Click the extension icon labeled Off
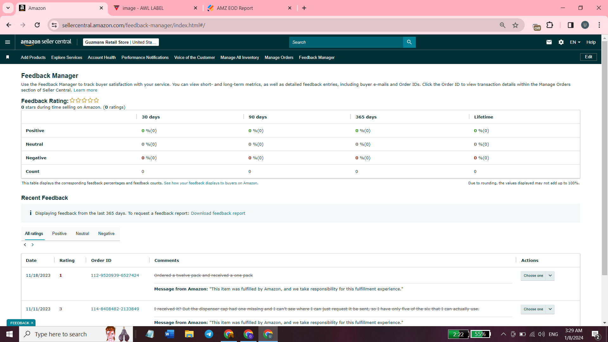Viewport: 608px width, 342px height. click(x=537, y=27)
